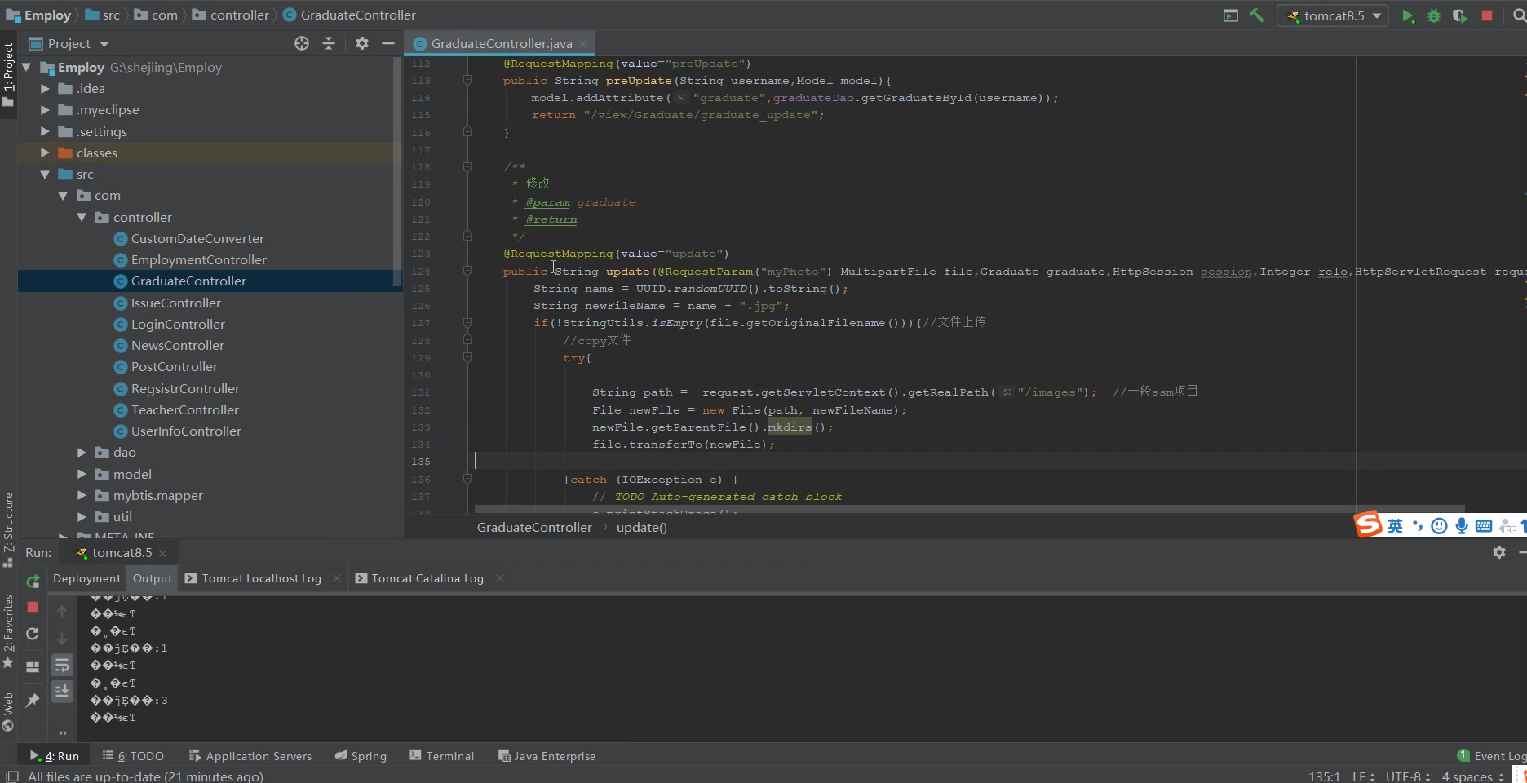1527x783 pixels.
Task: Toggle code folding at line 113
Action: 467,80
